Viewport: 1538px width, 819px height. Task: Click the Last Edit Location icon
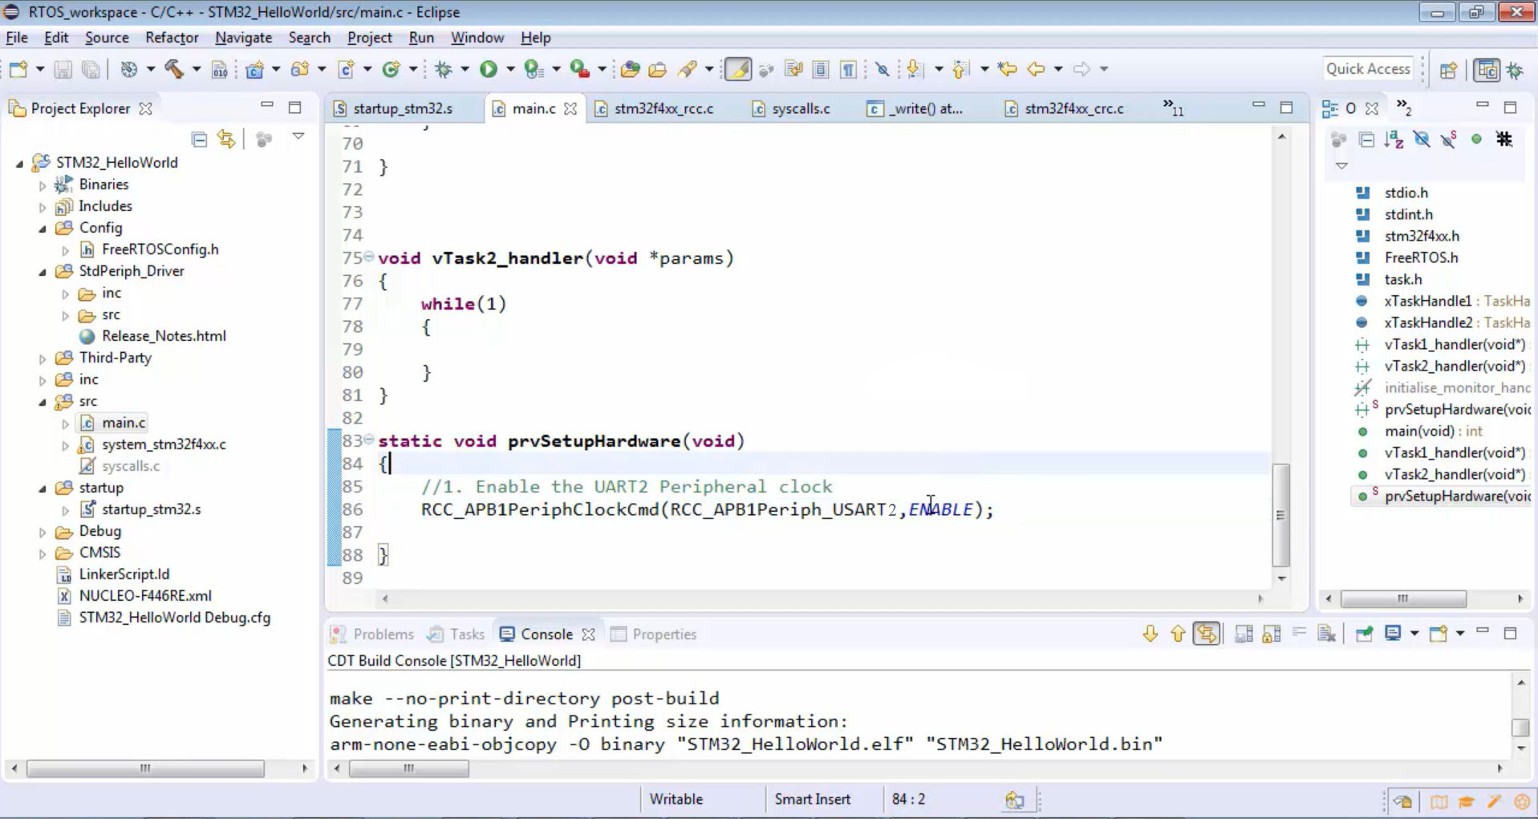click(1007, 70)
